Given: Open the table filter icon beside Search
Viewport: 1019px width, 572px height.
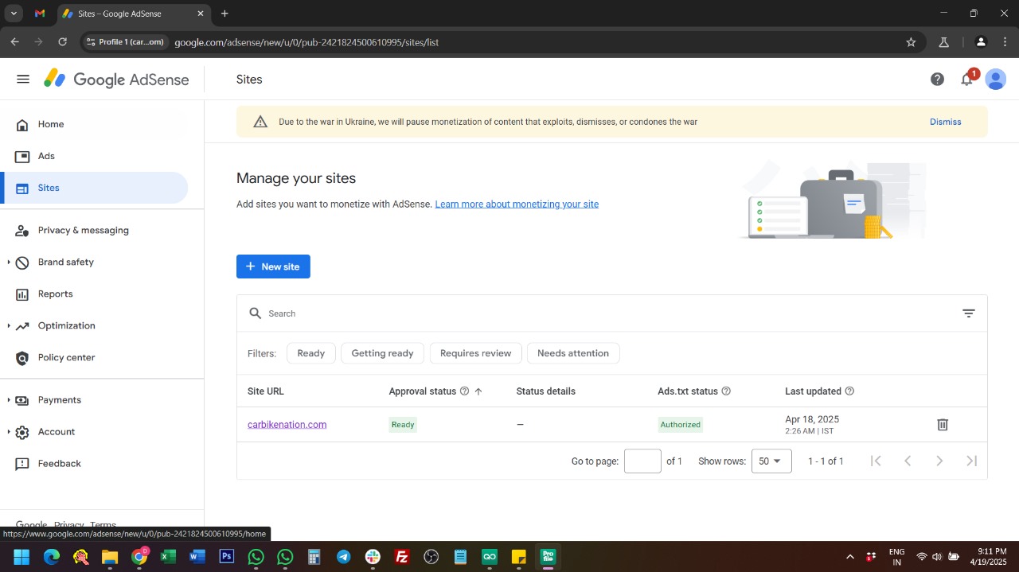Looking at the screenshot, I should tap(969, 313).
